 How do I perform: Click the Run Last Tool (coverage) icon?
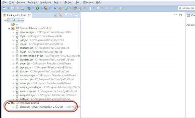click(x=45, y=8)
